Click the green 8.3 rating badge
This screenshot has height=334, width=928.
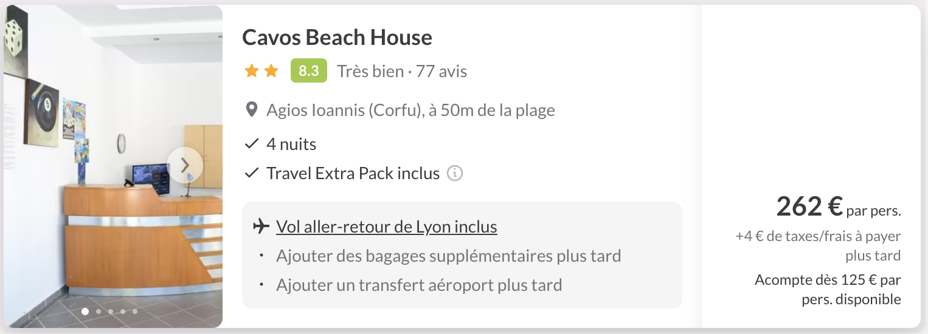[x=309, y=71]
